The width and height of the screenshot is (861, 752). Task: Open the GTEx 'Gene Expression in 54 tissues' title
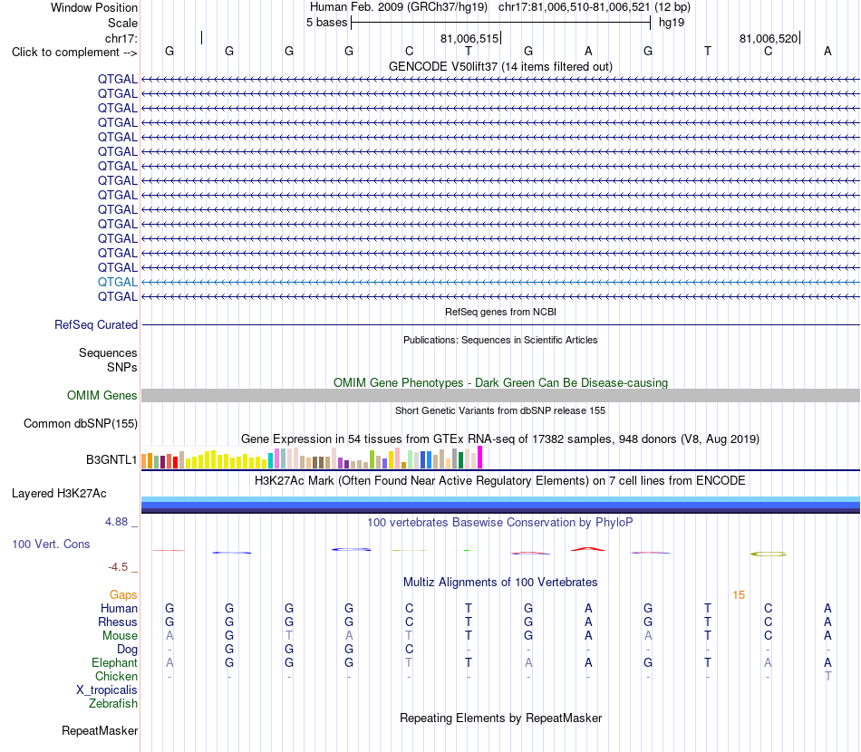point(500,439)
